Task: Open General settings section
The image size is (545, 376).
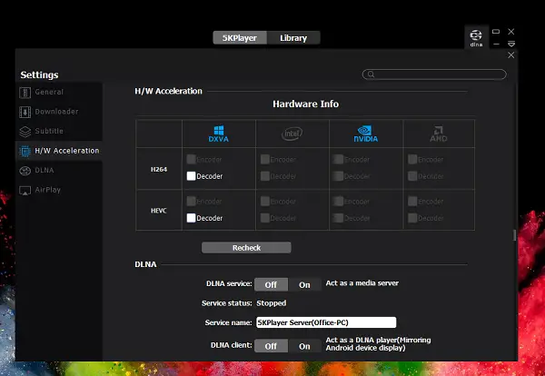Action: click(x=59, y=92)
